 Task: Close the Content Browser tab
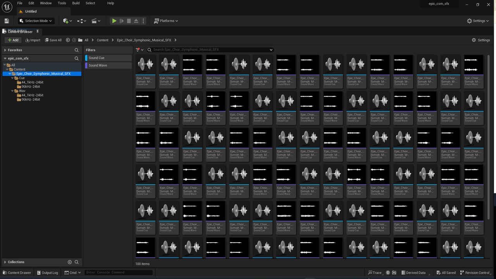coord(38,31)
